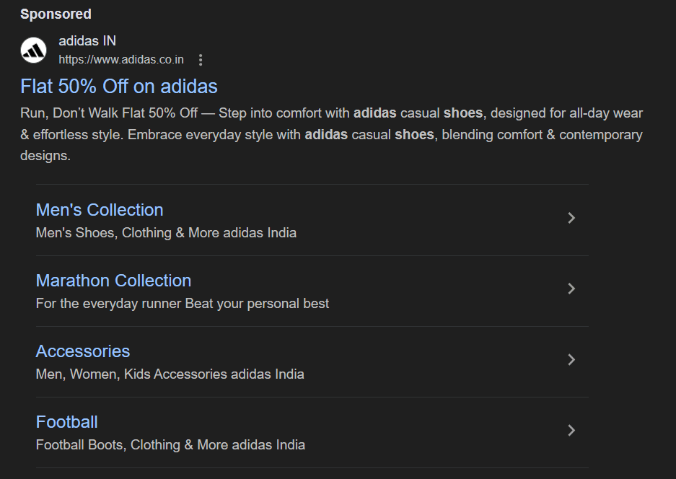
Task: Click the chevron beside Marathon Collection
Action: (571, 289)
